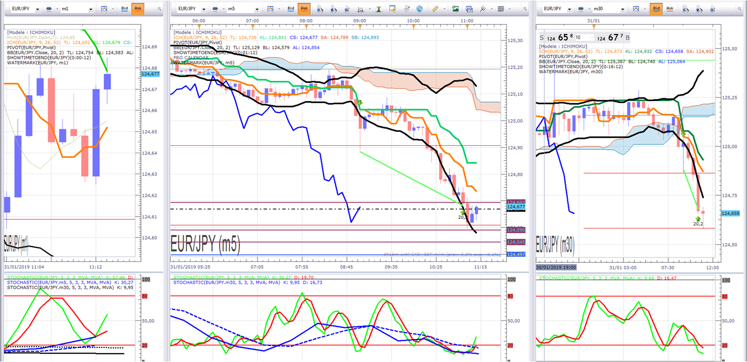Click the [Modele : ICHIMOKU] label in the m30 chart
This screenshot has height=362, width=747.
point(563,47)
